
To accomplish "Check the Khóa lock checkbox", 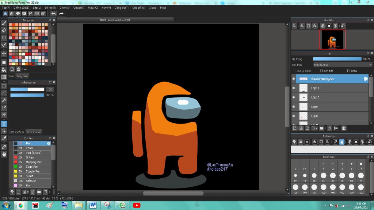I will (x=348, y=71).
